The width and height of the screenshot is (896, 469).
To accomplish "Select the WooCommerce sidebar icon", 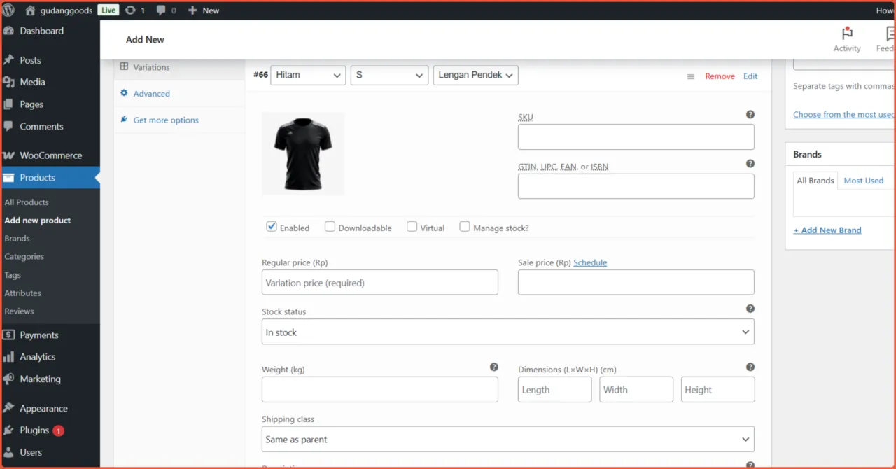I will coord(10,155).
